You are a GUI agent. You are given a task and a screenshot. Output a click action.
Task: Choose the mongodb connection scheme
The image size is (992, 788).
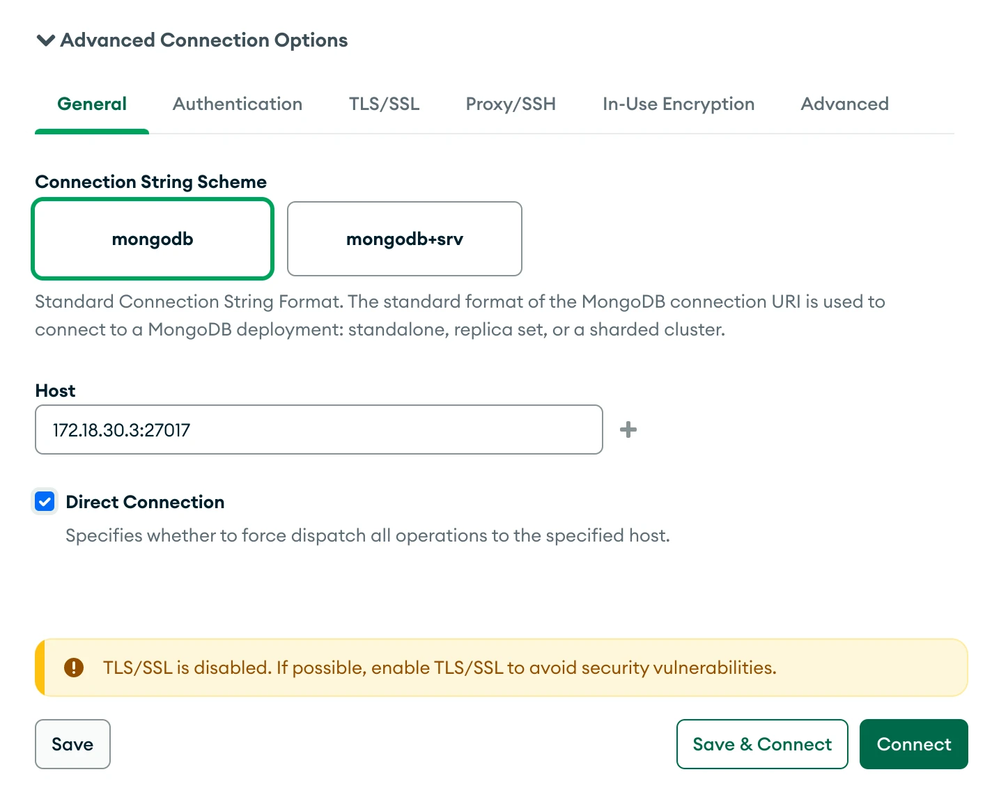point(153,239)
